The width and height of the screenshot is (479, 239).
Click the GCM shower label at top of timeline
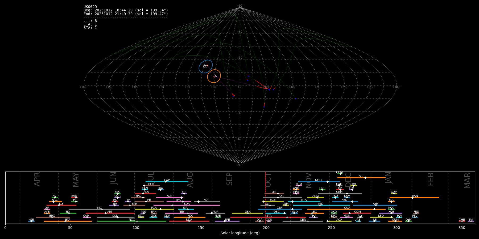[339, 172]
